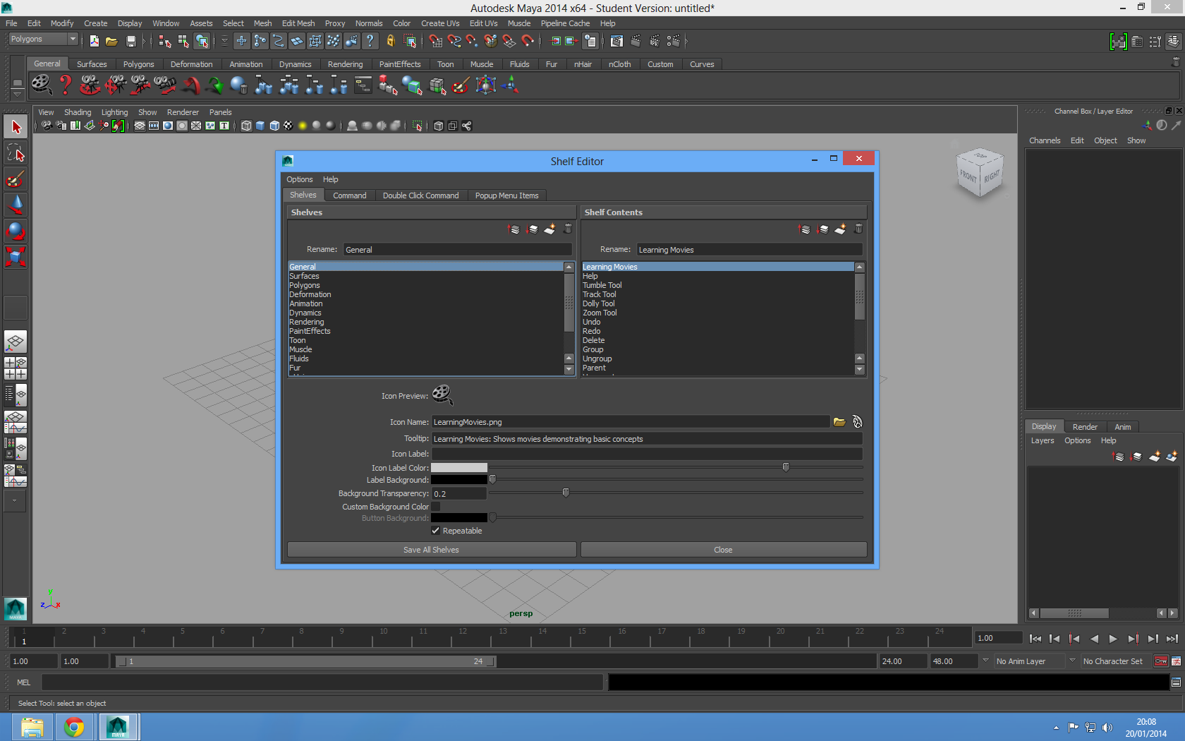Image resolution: width=1185 pixels, height=741 pixels.
Task: Click Move Shelf Down icon in Shelves panel
Action: (x=532, y=229)
